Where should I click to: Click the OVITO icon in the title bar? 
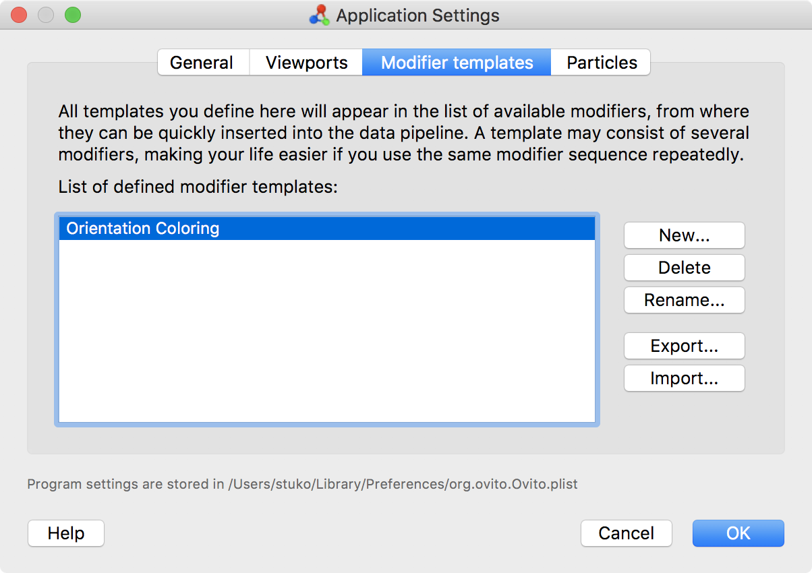point(319,15)
